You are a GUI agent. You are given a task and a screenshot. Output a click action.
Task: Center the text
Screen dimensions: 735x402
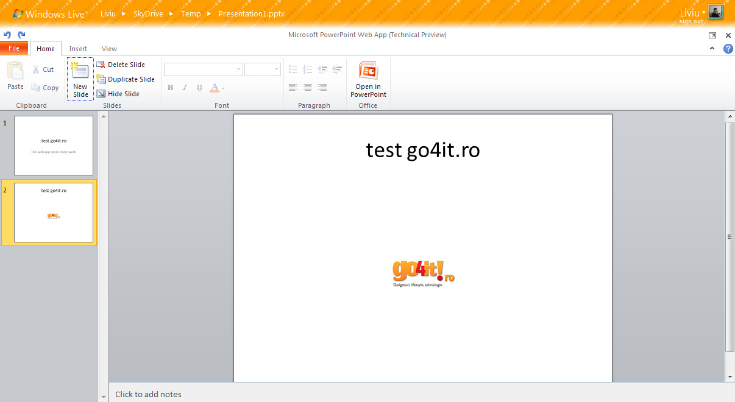pyautogui.click(x=308, y=88)
